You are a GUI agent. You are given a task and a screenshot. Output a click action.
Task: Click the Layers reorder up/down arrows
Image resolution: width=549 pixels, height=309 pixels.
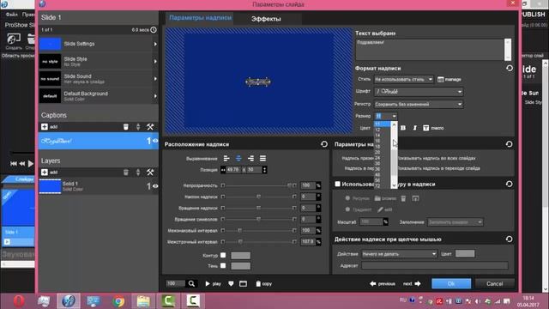138,172
